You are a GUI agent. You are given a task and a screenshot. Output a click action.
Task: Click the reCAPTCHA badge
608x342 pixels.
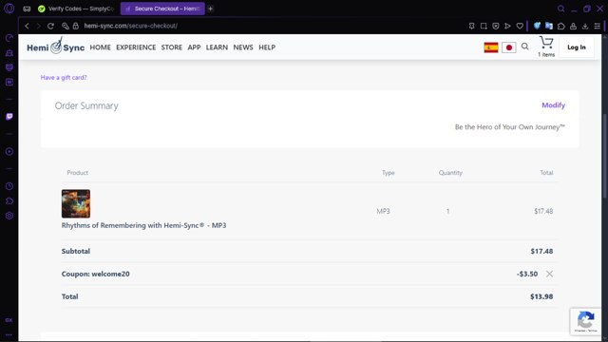585,321
